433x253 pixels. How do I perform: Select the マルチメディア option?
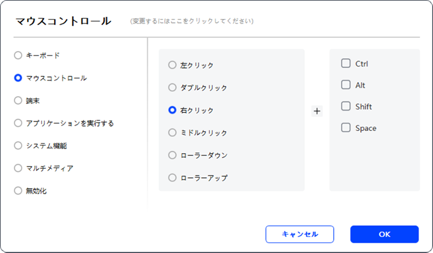click(x=18, y=168)
